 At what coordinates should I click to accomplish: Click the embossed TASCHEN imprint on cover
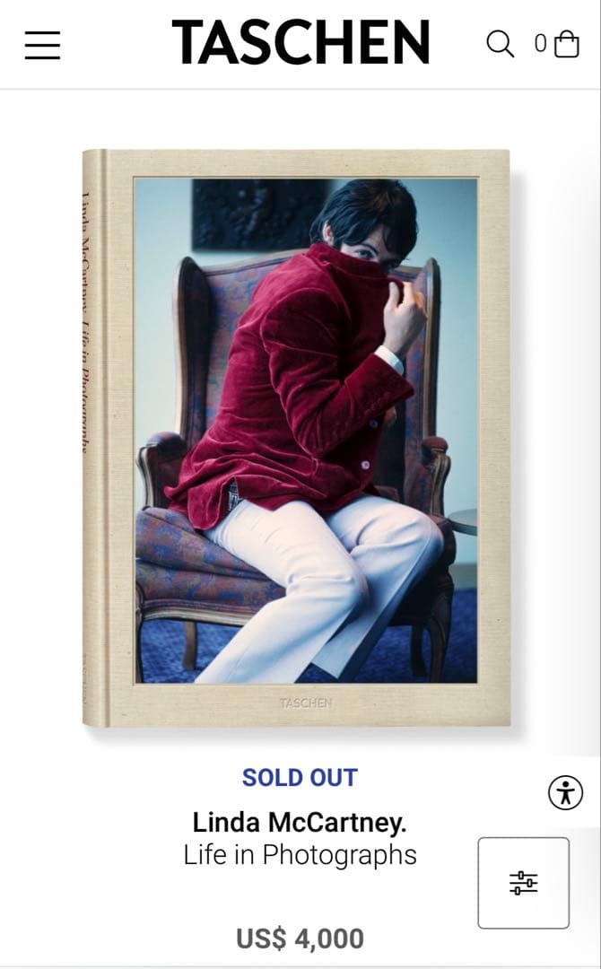tap(305, 703)
